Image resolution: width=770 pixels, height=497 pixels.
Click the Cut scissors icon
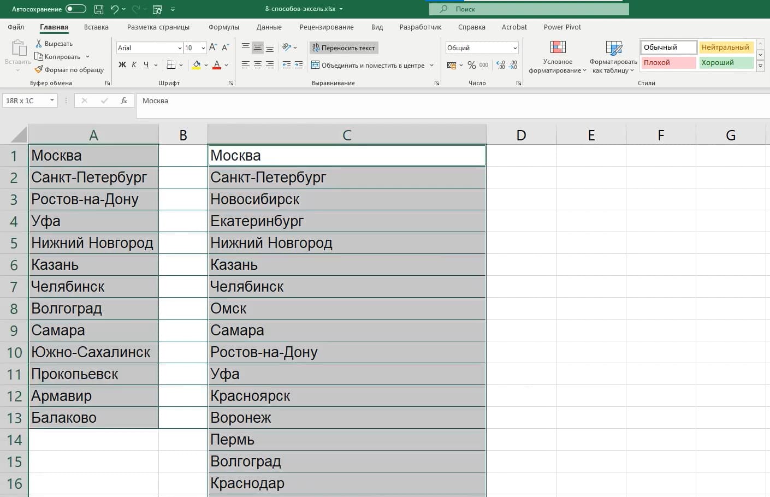(39, 43)
